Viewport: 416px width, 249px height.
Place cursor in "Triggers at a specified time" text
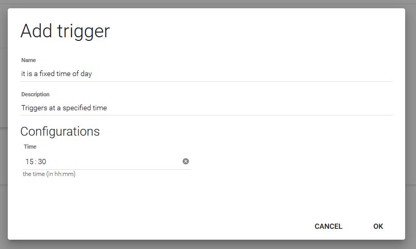64,108
